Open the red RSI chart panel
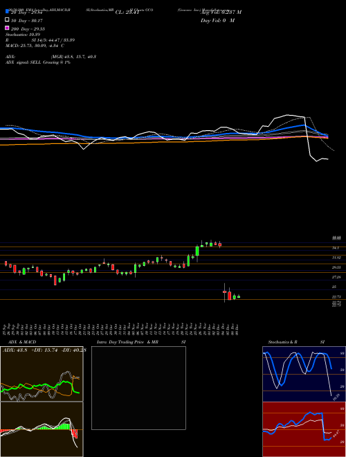 coord(304,429)
